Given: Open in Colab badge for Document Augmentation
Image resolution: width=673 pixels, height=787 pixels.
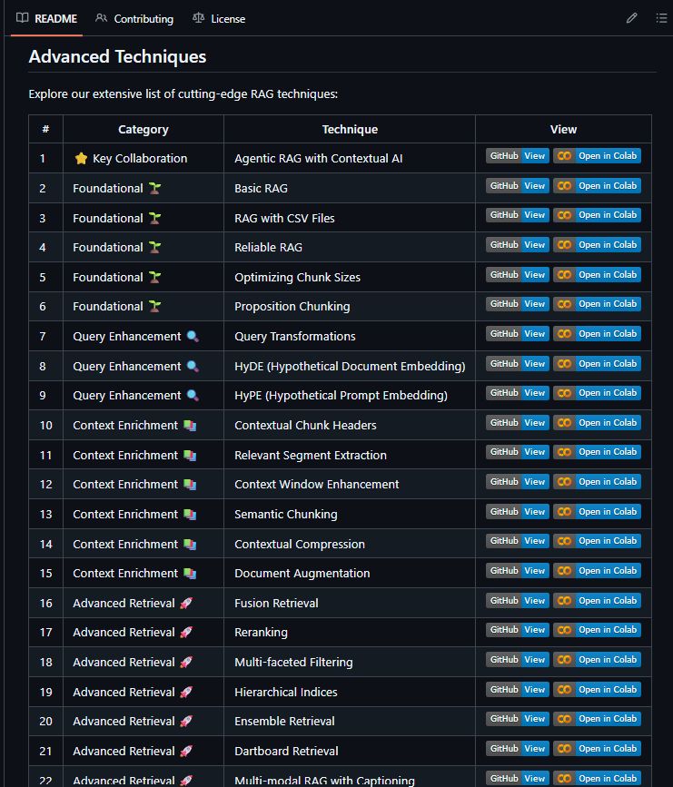Looking at the screenshot, I should pyautogui.click(x=597, y=571).
